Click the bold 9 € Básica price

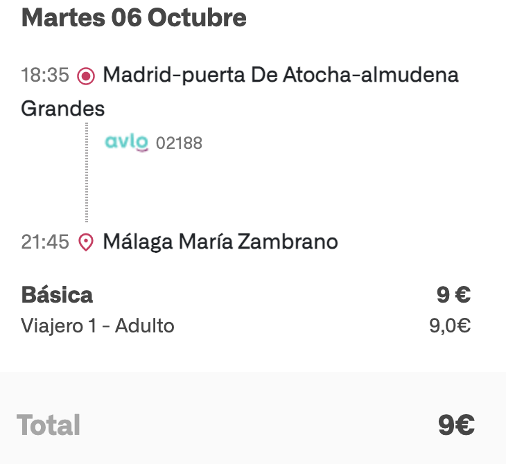[x=453, y=295]
